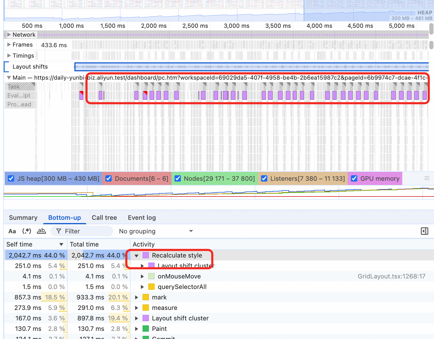Click the 2,500 ms ruler mark
This screenshot has height=339, width=434.
195,26
